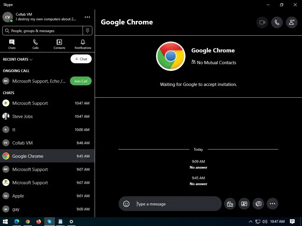The width and height of the screenshot is (302, 226).
Task: Open the Calls tab
Action: [x=35, y=44]
